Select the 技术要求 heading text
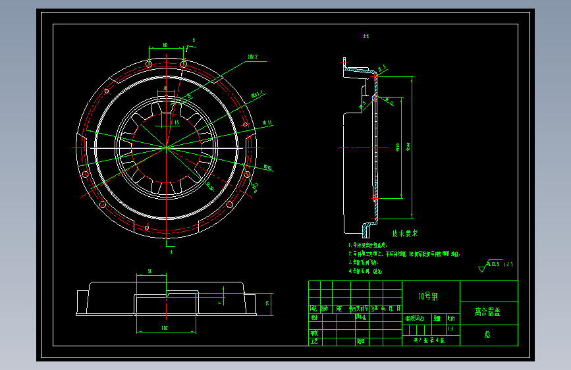The width and height of the screenshot is (571, 370). pos(404,234)
